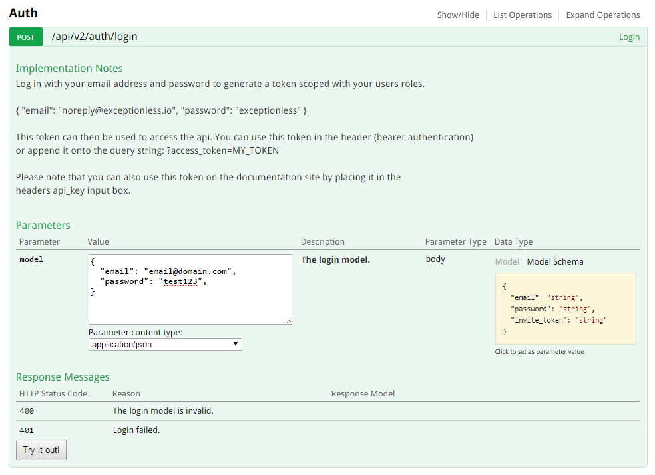Viewport: 655px width, 475px height.
Task: Click the Parameters heading
Action: pos(43,225)
